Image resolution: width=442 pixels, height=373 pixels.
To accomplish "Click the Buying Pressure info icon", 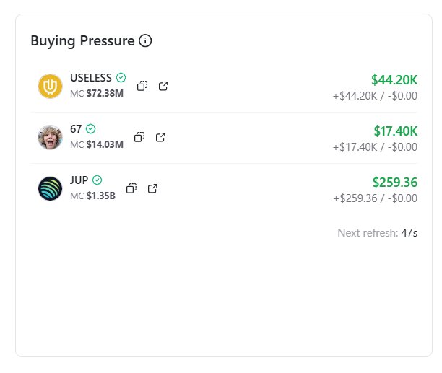I will pyautogui.click(x=145, y=41).
